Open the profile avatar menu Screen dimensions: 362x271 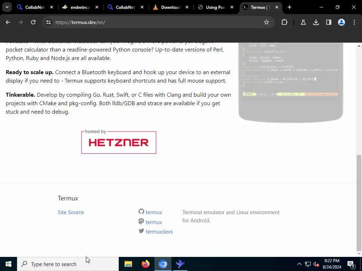(x=341, y=22)
